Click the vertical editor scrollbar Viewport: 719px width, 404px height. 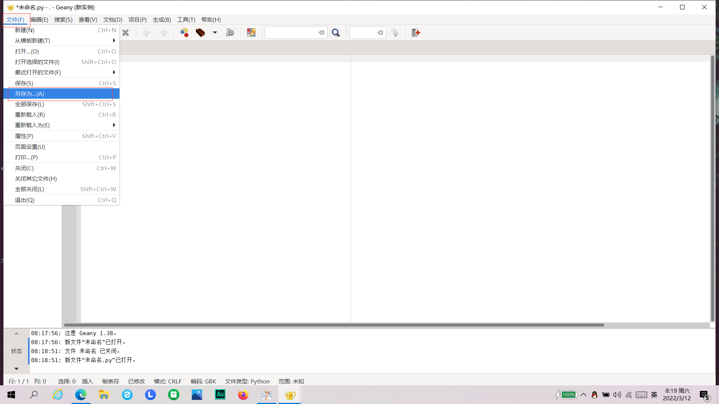tap(713, 189)
